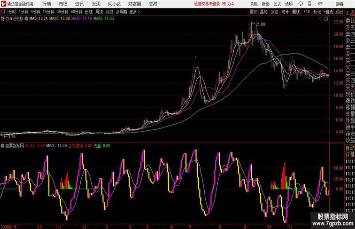The image size is (355, 229).
Task: Switch to the 分时 chart tab
Action: point(12,12)
